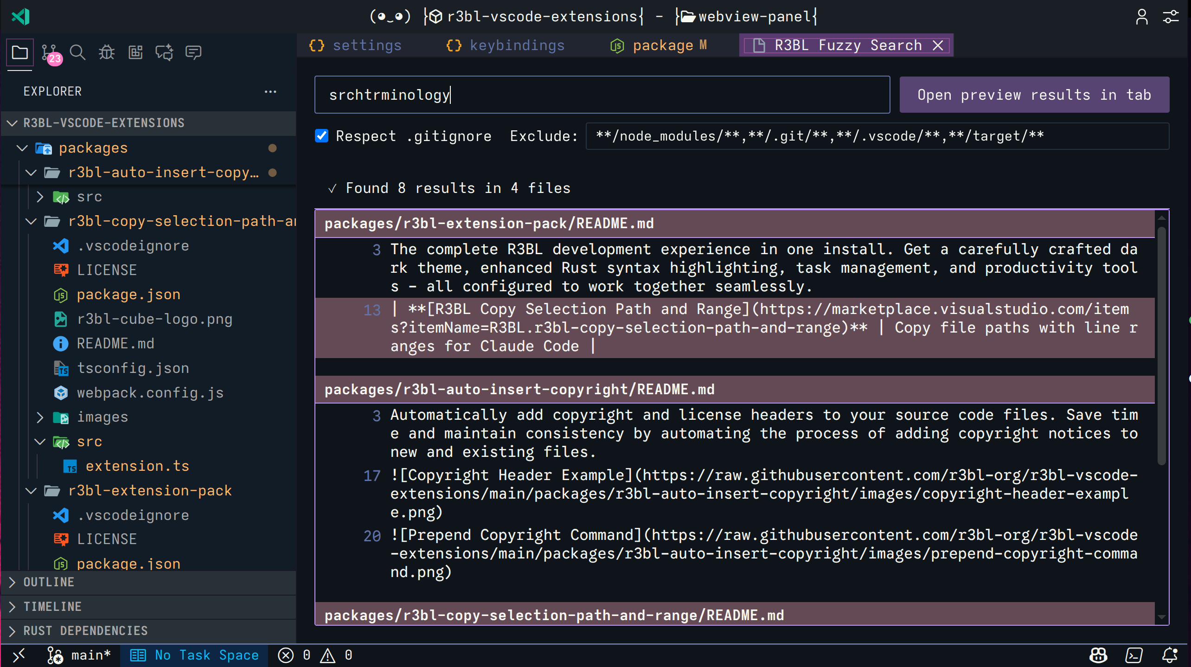Screen dimensions: 1191x667
Task: Click the Copilot icon in status bar
Action: pos(1098,655)
